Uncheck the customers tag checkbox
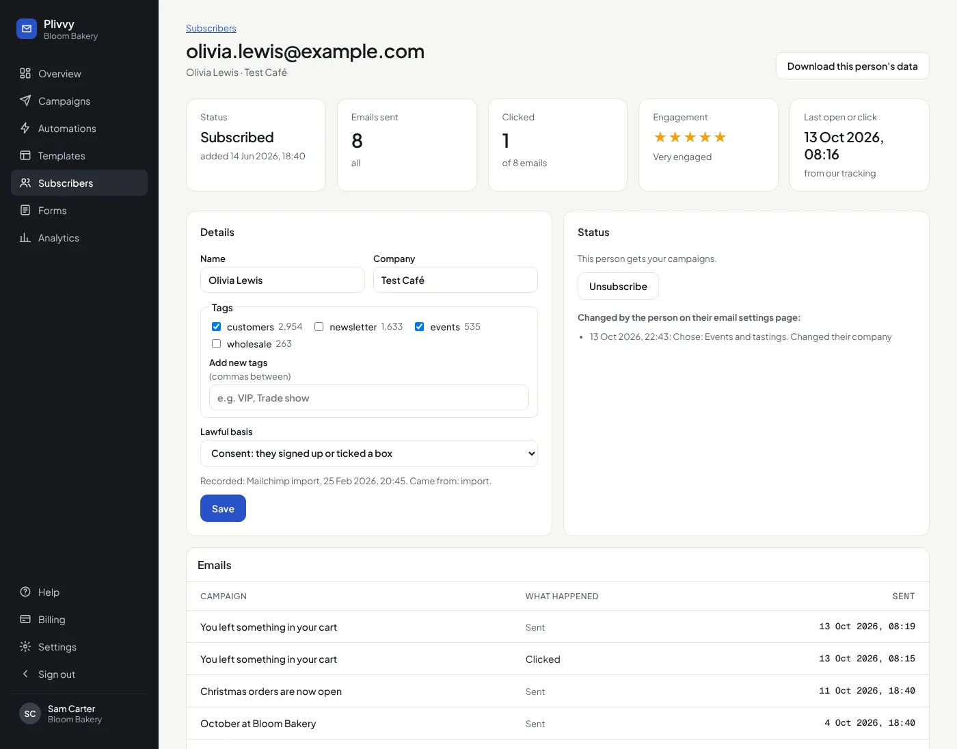 tap(216, 327)
